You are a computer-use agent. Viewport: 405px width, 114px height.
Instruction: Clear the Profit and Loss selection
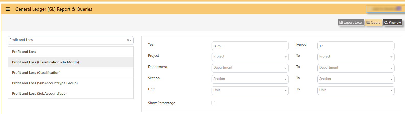[x=128, y=40]
